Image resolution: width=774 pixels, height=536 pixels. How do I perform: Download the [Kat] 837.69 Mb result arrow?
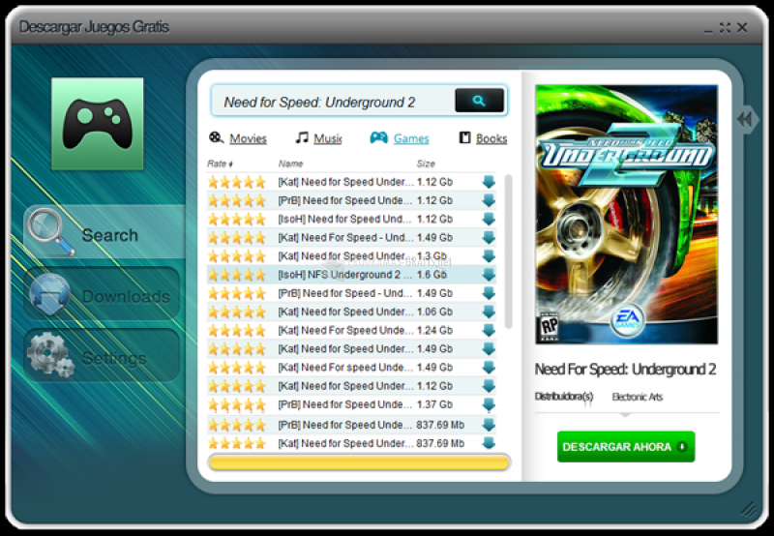tap(489, 443)
